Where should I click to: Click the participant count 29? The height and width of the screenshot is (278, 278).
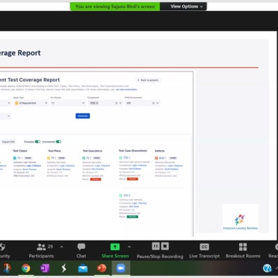50,247
